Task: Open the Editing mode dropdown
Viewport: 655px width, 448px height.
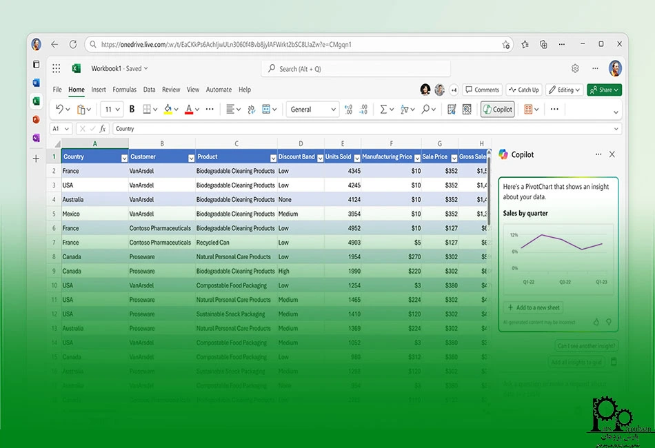Action: tap(564, 90)
